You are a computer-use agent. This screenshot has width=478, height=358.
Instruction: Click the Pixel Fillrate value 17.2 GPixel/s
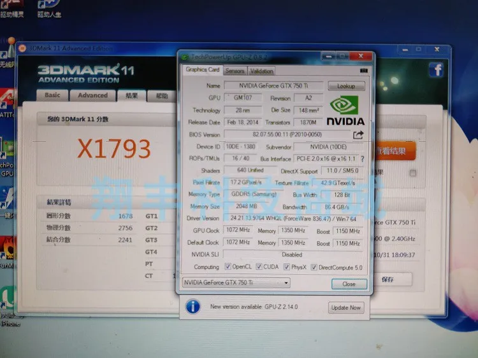[246, 182]
